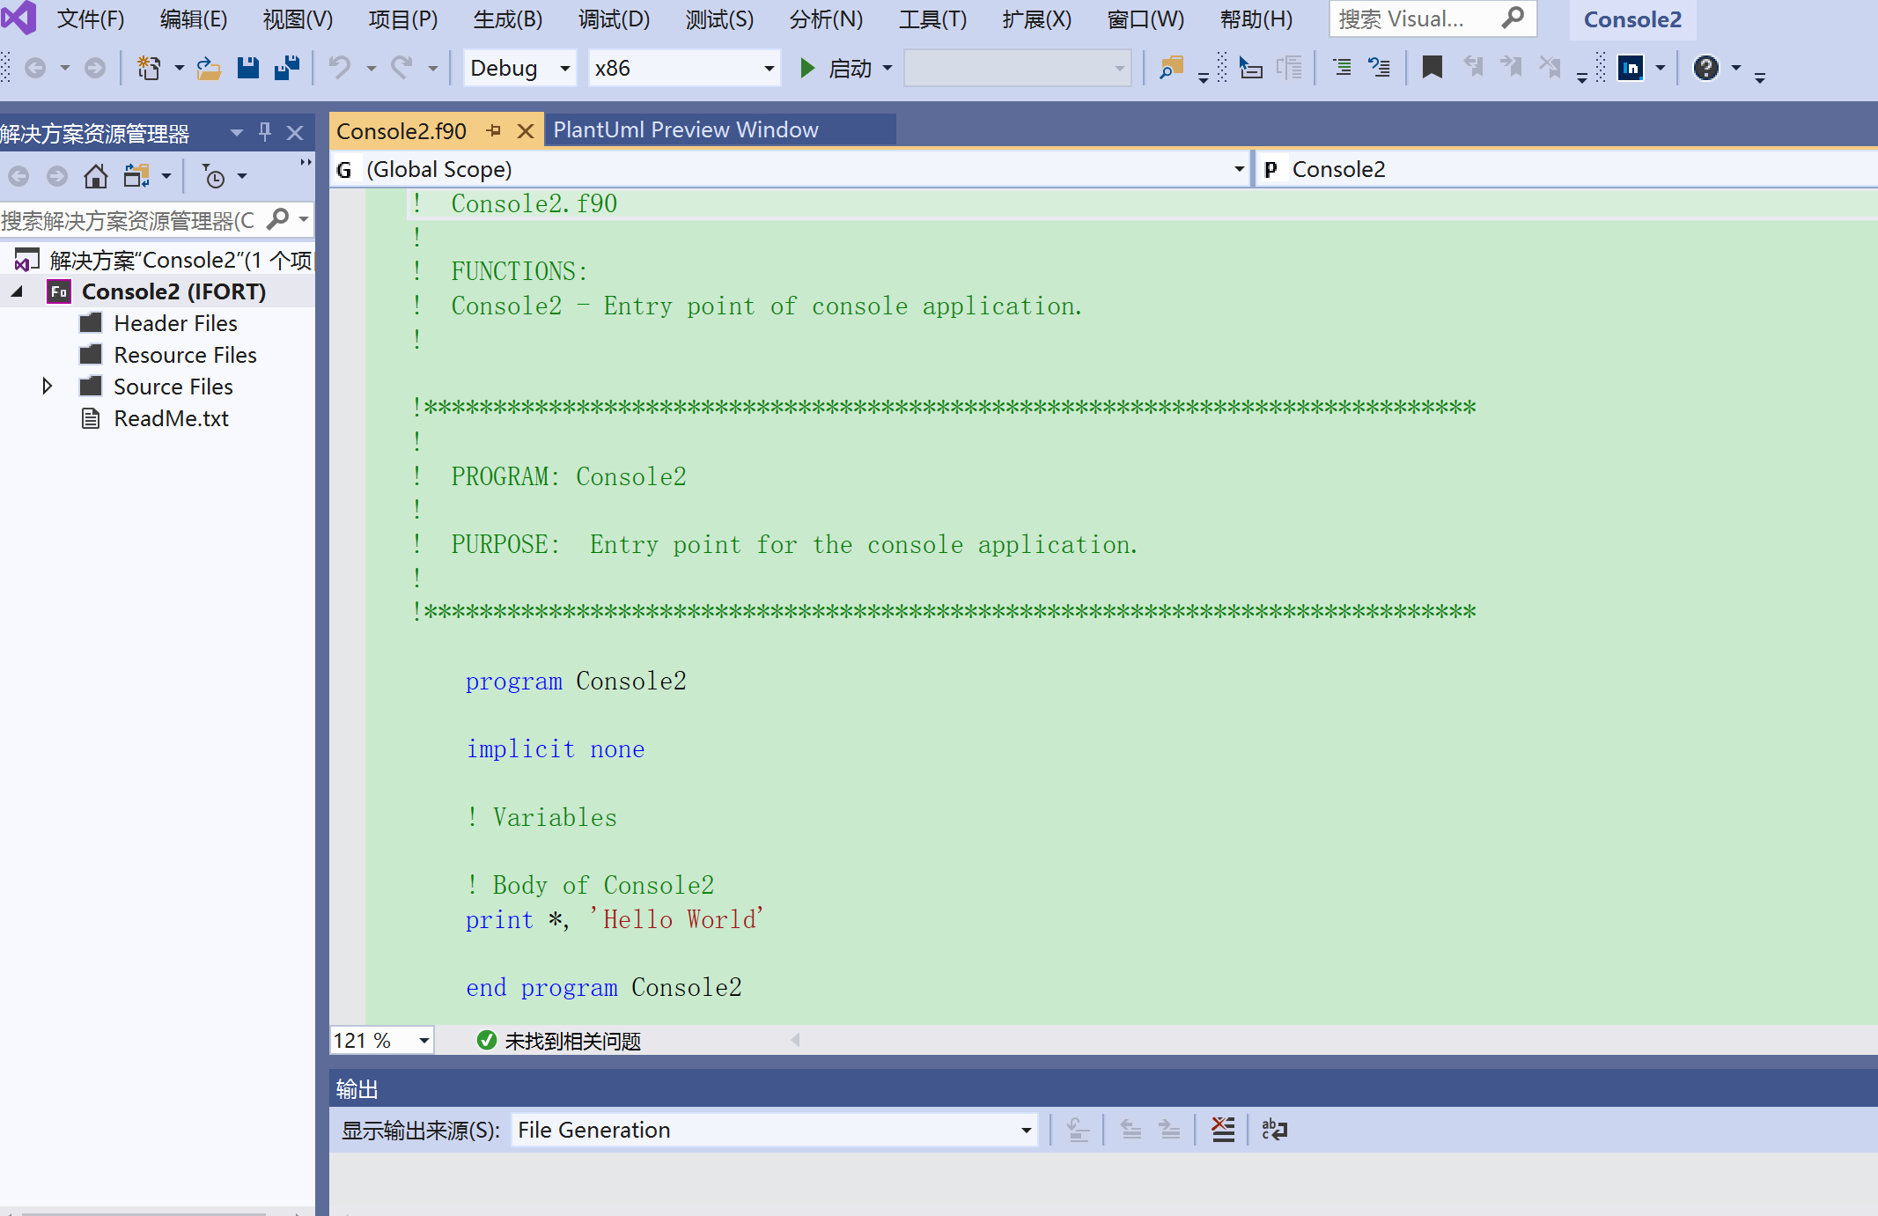Open the x86 platform dropdown
Screen dimensions: 1878x1216
684,68
